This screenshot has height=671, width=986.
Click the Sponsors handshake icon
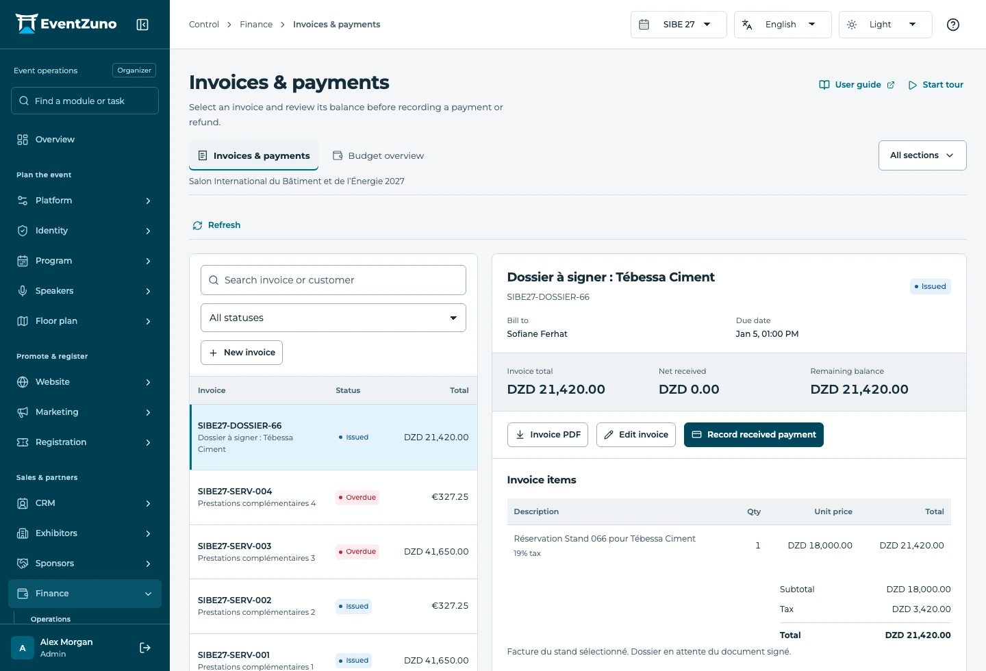coord(23,564)
